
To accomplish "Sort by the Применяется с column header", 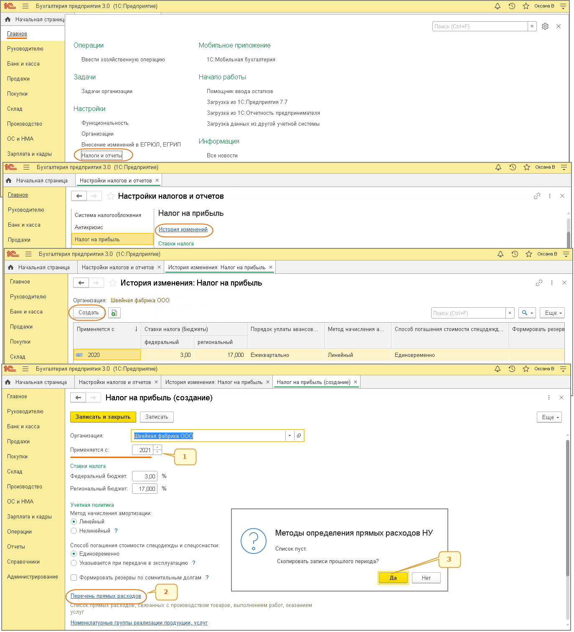I will (x=107, y=329).
